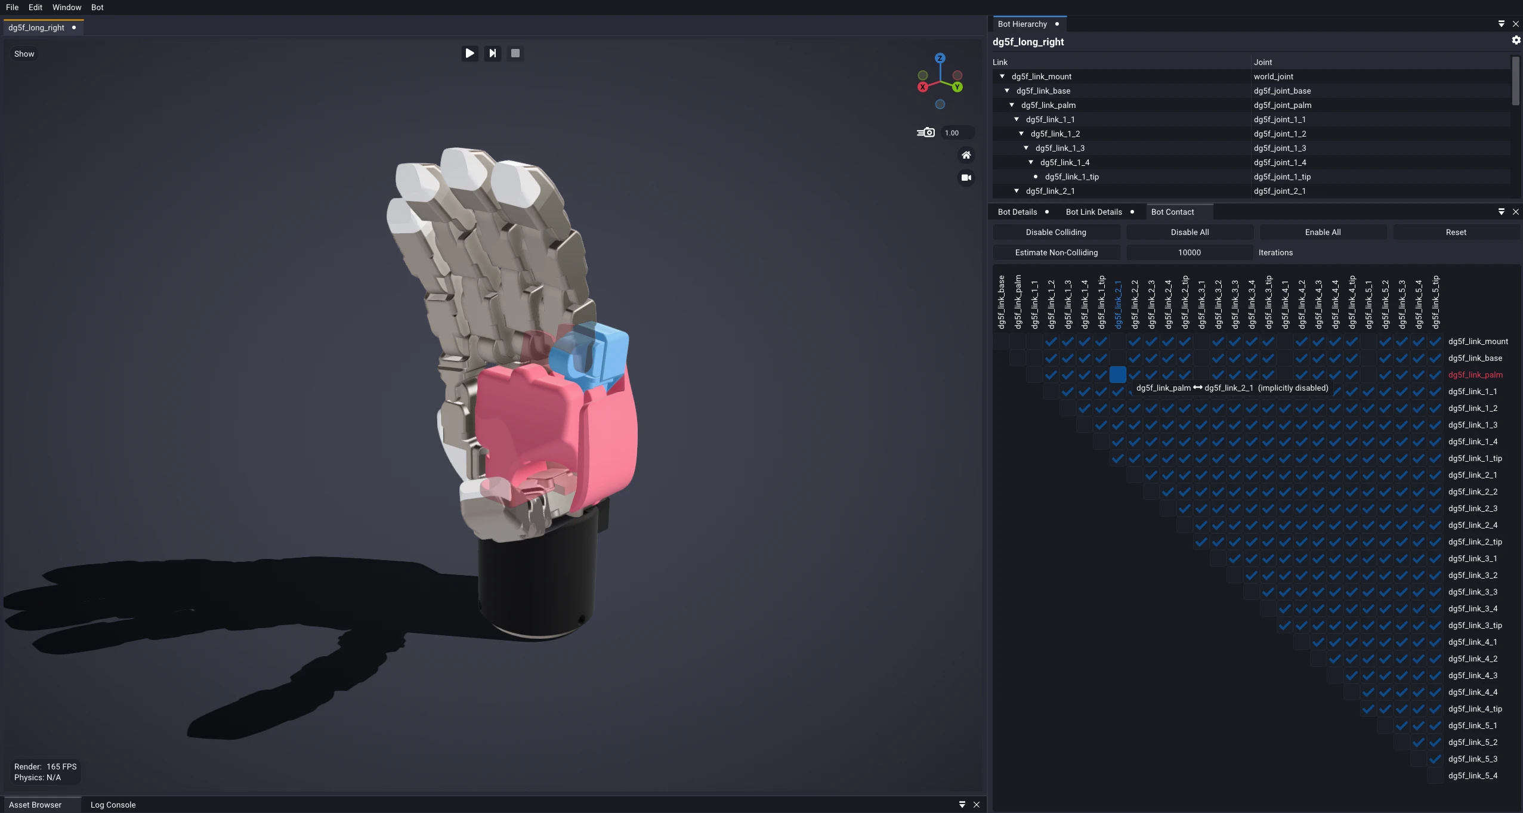Toggle link_5_3 row link_5_tip column checkbox

(1435, 759)
